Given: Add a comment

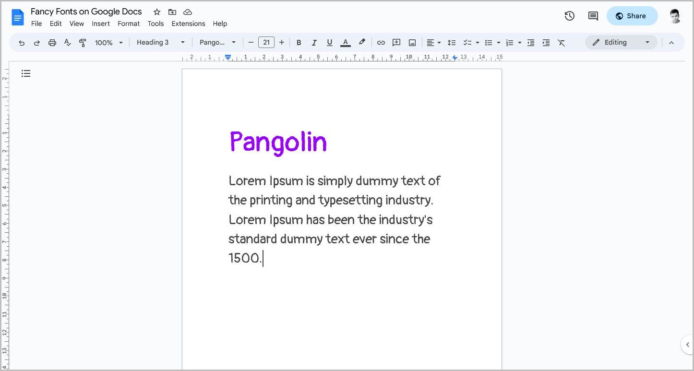Looking at the screenshot, I should click(x=396, y=43).
